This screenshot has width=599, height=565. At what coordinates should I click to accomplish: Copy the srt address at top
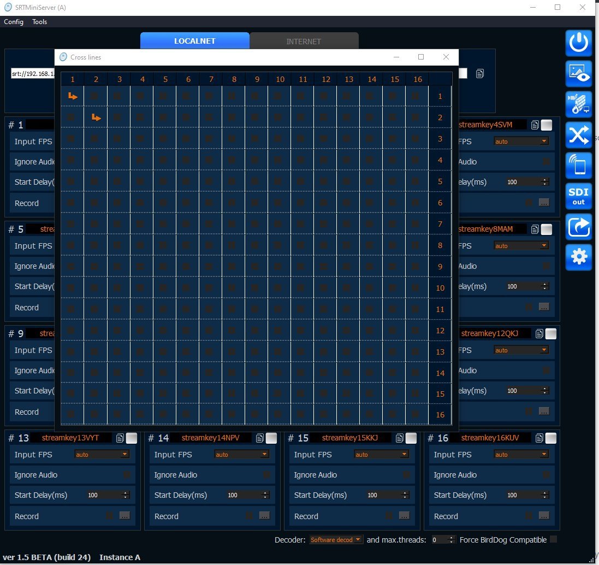coord(480,73)
